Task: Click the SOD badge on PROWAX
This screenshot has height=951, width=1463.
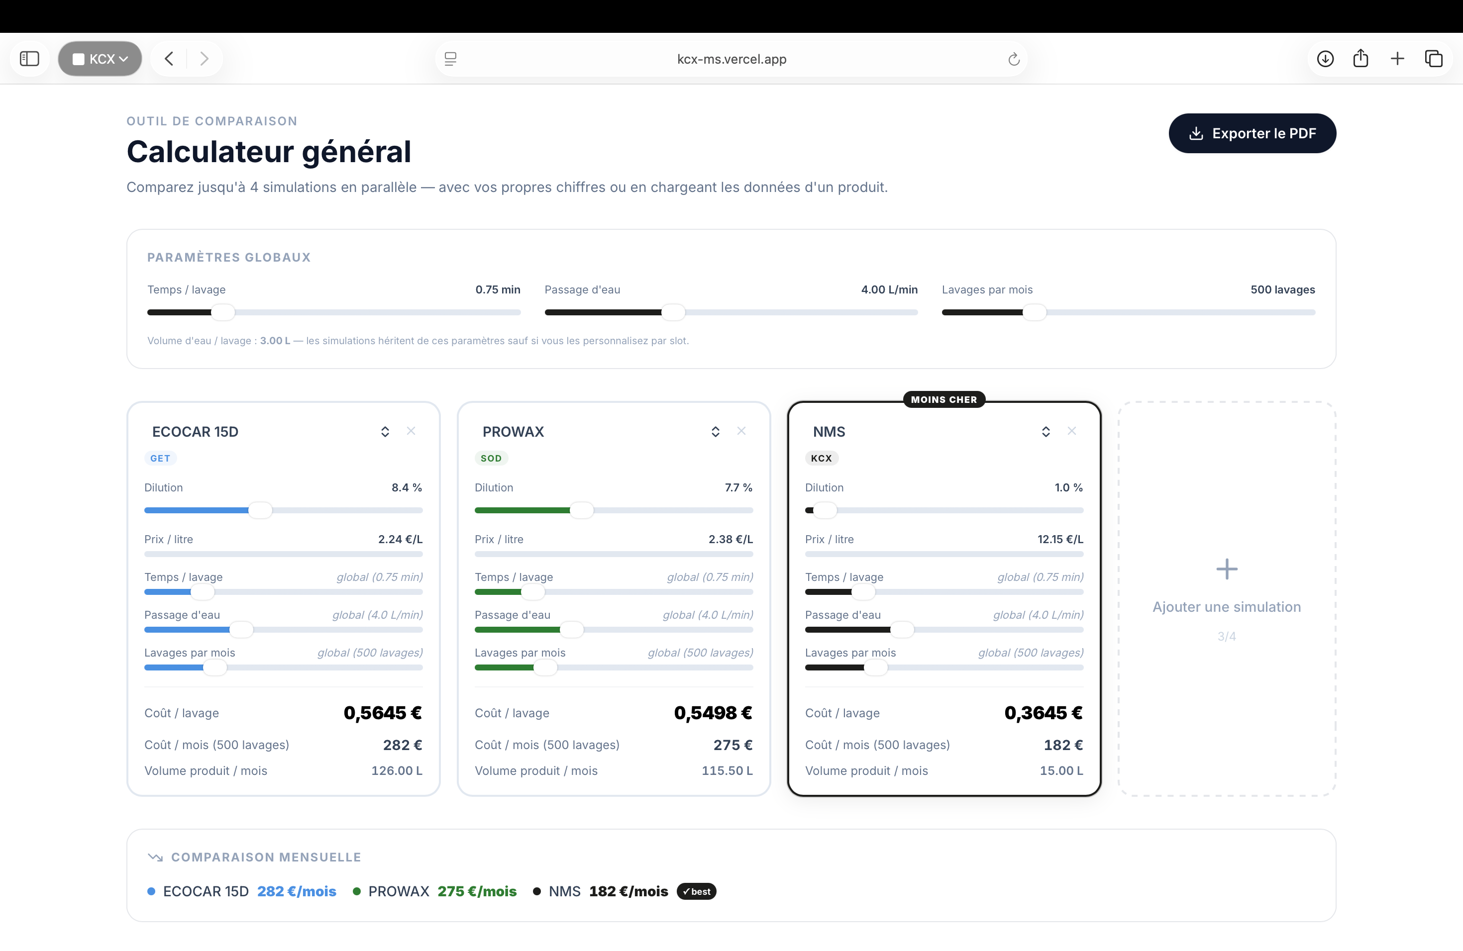Action: click(491, 458)
